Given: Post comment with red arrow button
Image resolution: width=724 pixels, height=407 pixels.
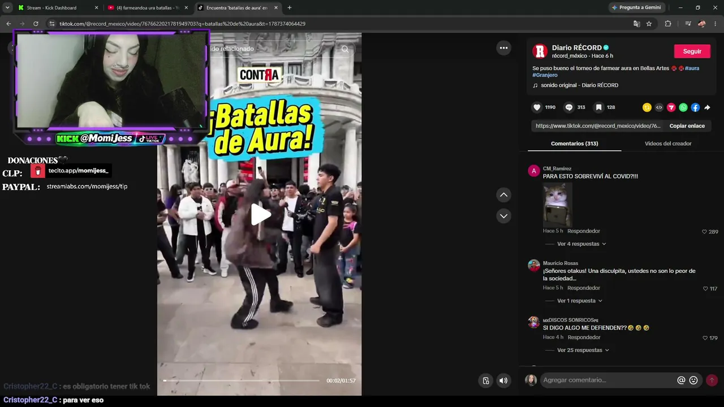Looking at the screenshot, I should pos(712,380).
